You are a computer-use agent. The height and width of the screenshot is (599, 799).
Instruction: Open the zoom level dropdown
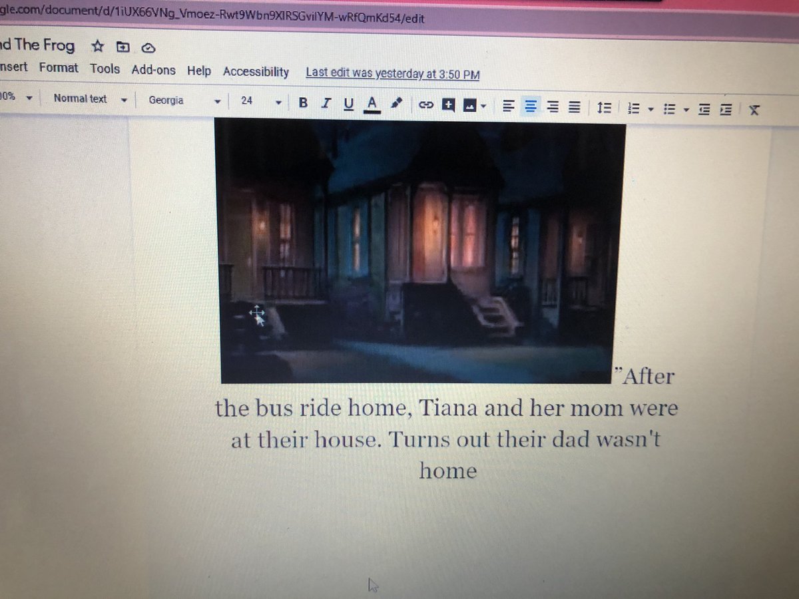pos(17,97)
